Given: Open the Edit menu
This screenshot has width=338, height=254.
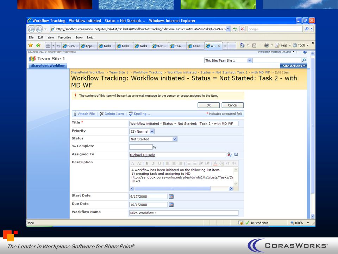Looking at the screenshot, I should (40, 37).
